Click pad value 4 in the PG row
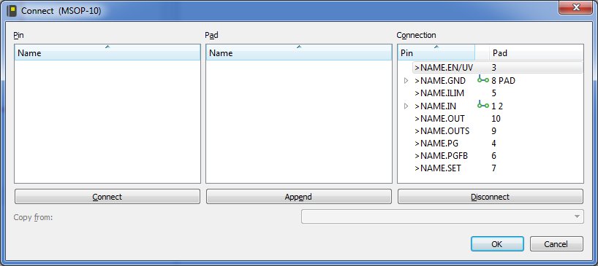This screenshot has width=598, height=266. 494,144
